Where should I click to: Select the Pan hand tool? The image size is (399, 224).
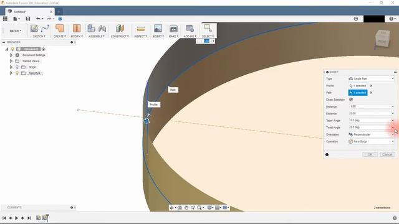point(186,207)
